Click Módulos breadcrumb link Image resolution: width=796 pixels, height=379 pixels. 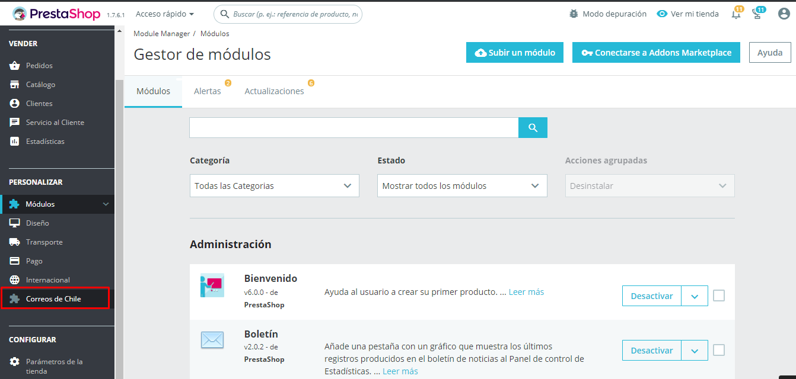215,34
